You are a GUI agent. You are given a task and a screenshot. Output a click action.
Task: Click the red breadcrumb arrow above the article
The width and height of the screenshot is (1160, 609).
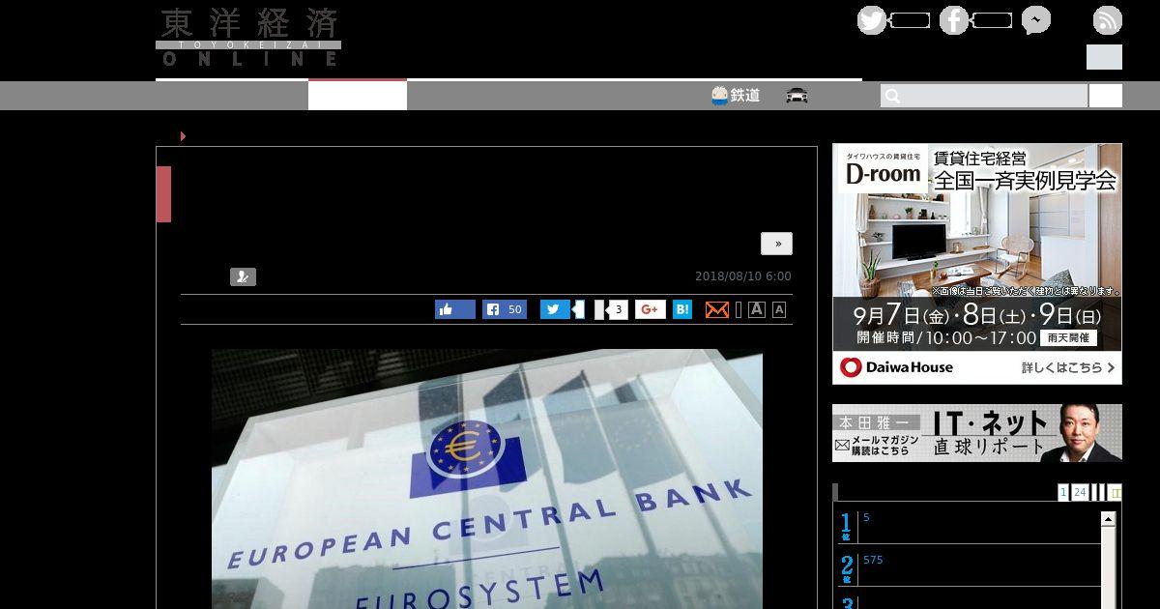[x=183, y=136]
